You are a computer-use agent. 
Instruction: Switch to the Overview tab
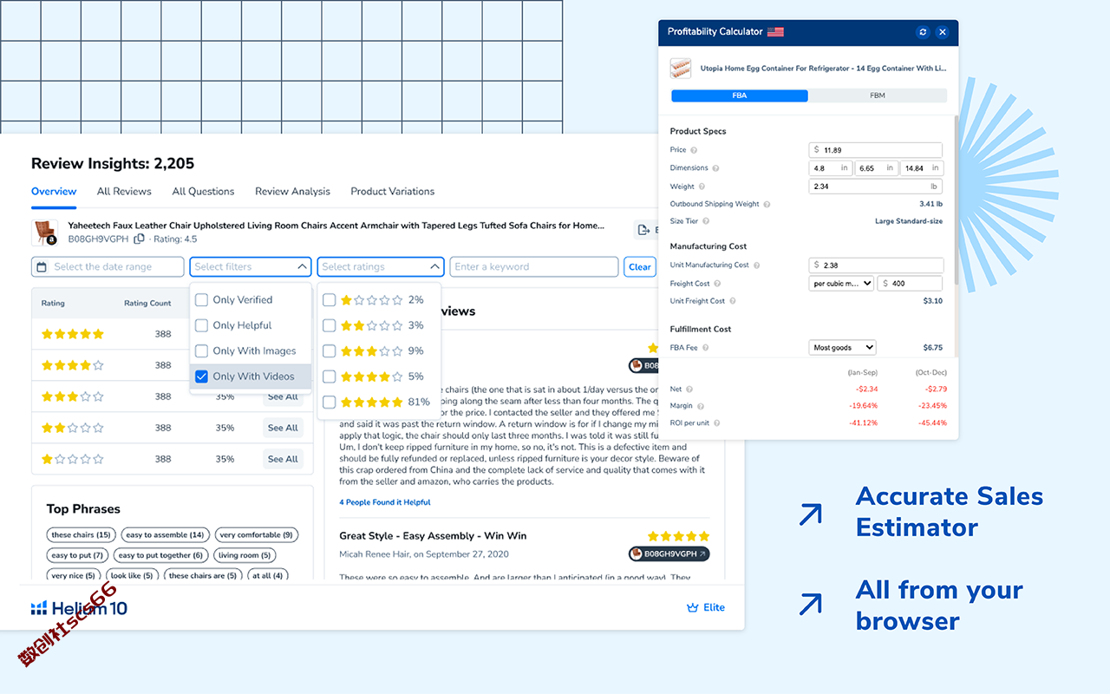(54, 192)
